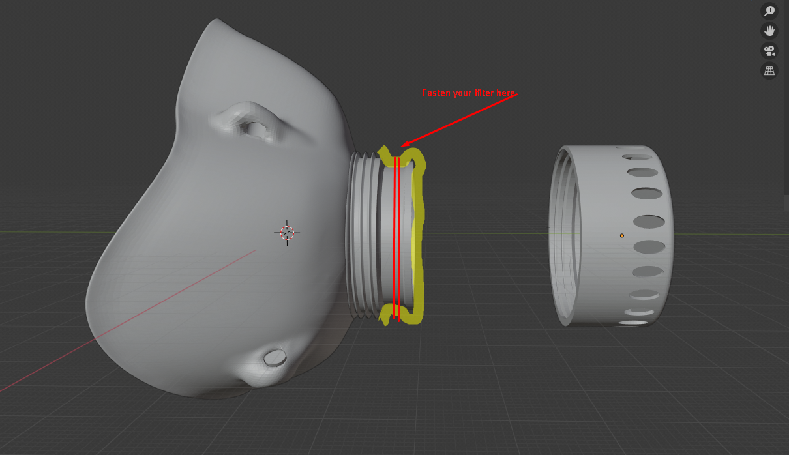Click the zoom magnifier viewport icon

(x=769, y=10)
